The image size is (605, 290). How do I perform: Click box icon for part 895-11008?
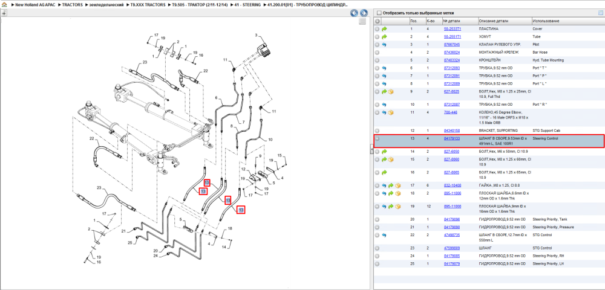coord(398,207)
